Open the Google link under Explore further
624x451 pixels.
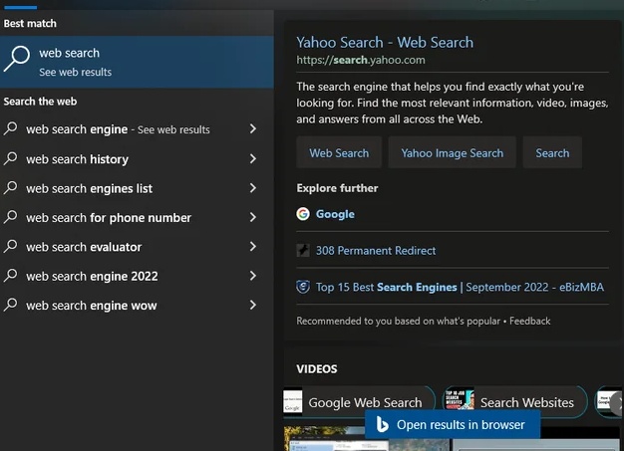(x=335, y=214)
